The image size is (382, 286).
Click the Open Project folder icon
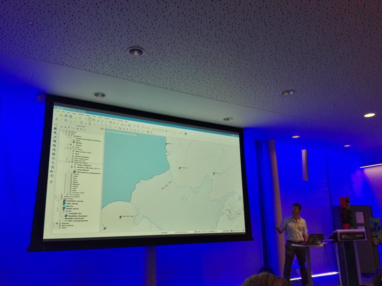point(61,115)
